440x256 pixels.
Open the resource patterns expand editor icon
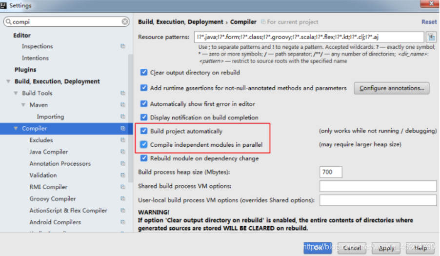pos(431,37)
